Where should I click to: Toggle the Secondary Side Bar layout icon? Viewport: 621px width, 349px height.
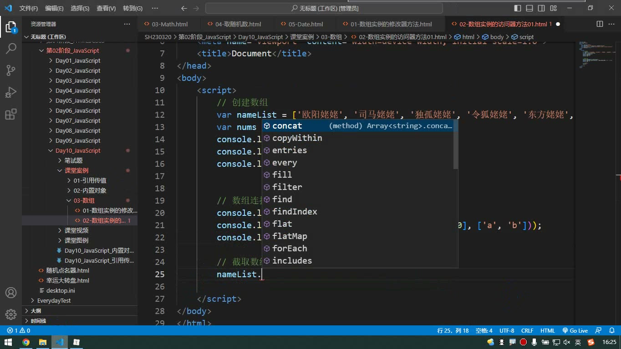(x=541, y=8)
